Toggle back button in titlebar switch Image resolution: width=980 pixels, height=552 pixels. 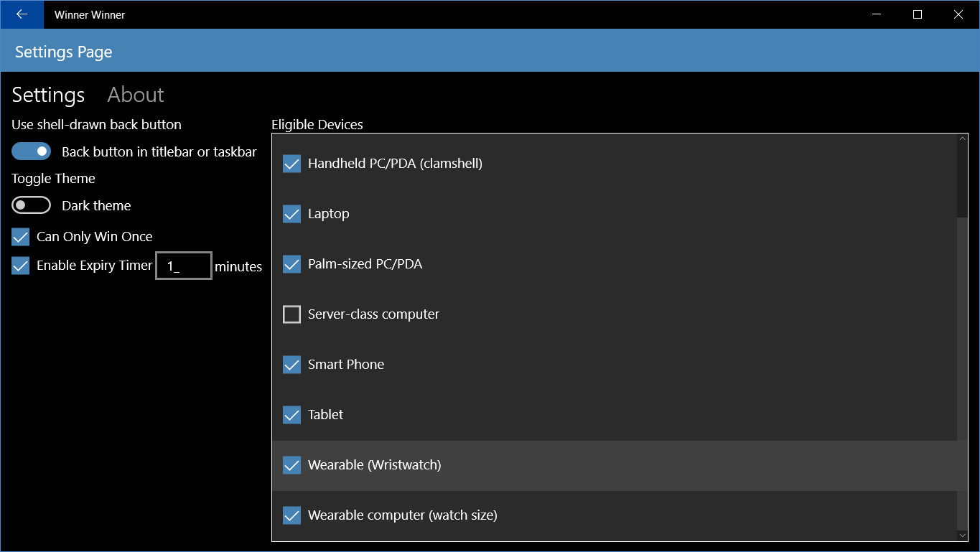click(x=32, y=151)
